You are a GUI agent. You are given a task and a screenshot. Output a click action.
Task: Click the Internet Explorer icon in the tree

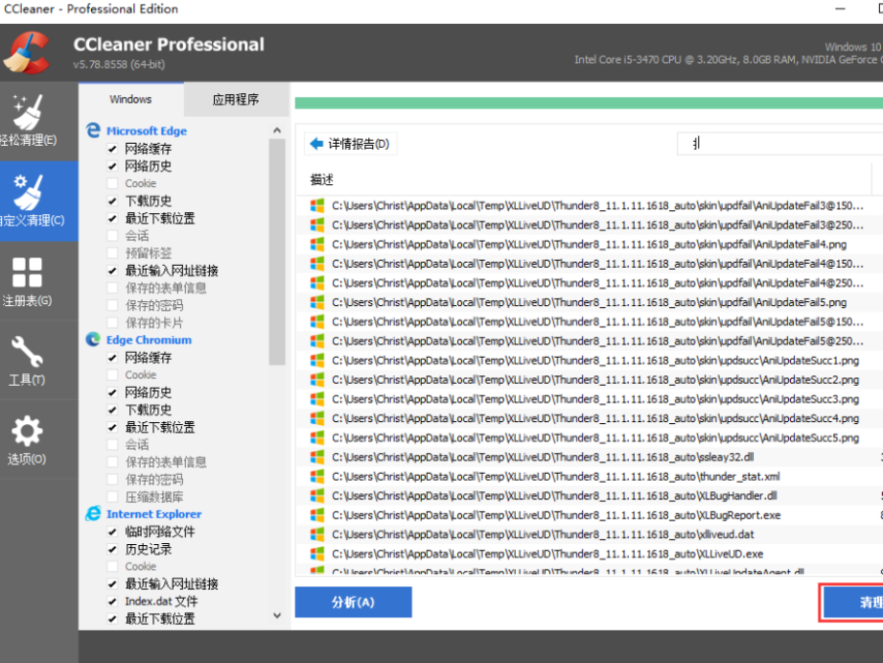coord(93,513)
